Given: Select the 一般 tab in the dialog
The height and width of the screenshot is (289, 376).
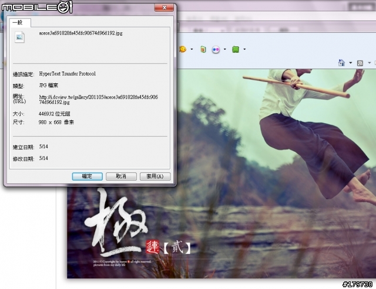Looking at the screenshot, I should click(x=20, y=22).
